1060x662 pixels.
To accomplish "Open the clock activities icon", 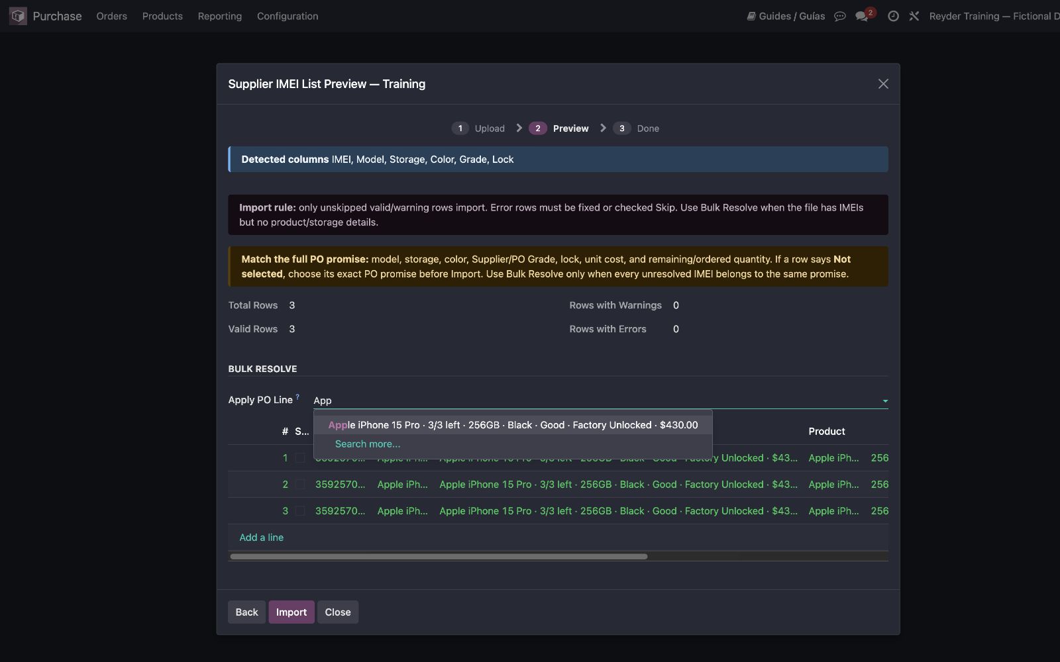I will tap(893, 16).
